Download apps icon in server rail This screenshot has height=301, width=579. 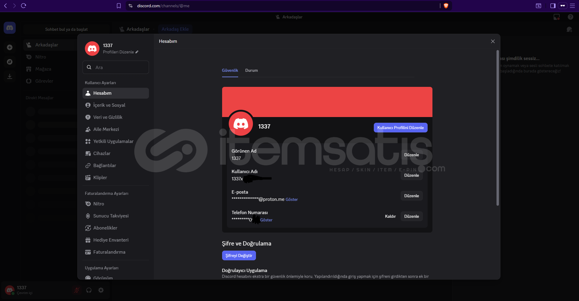tap(10, 76)
